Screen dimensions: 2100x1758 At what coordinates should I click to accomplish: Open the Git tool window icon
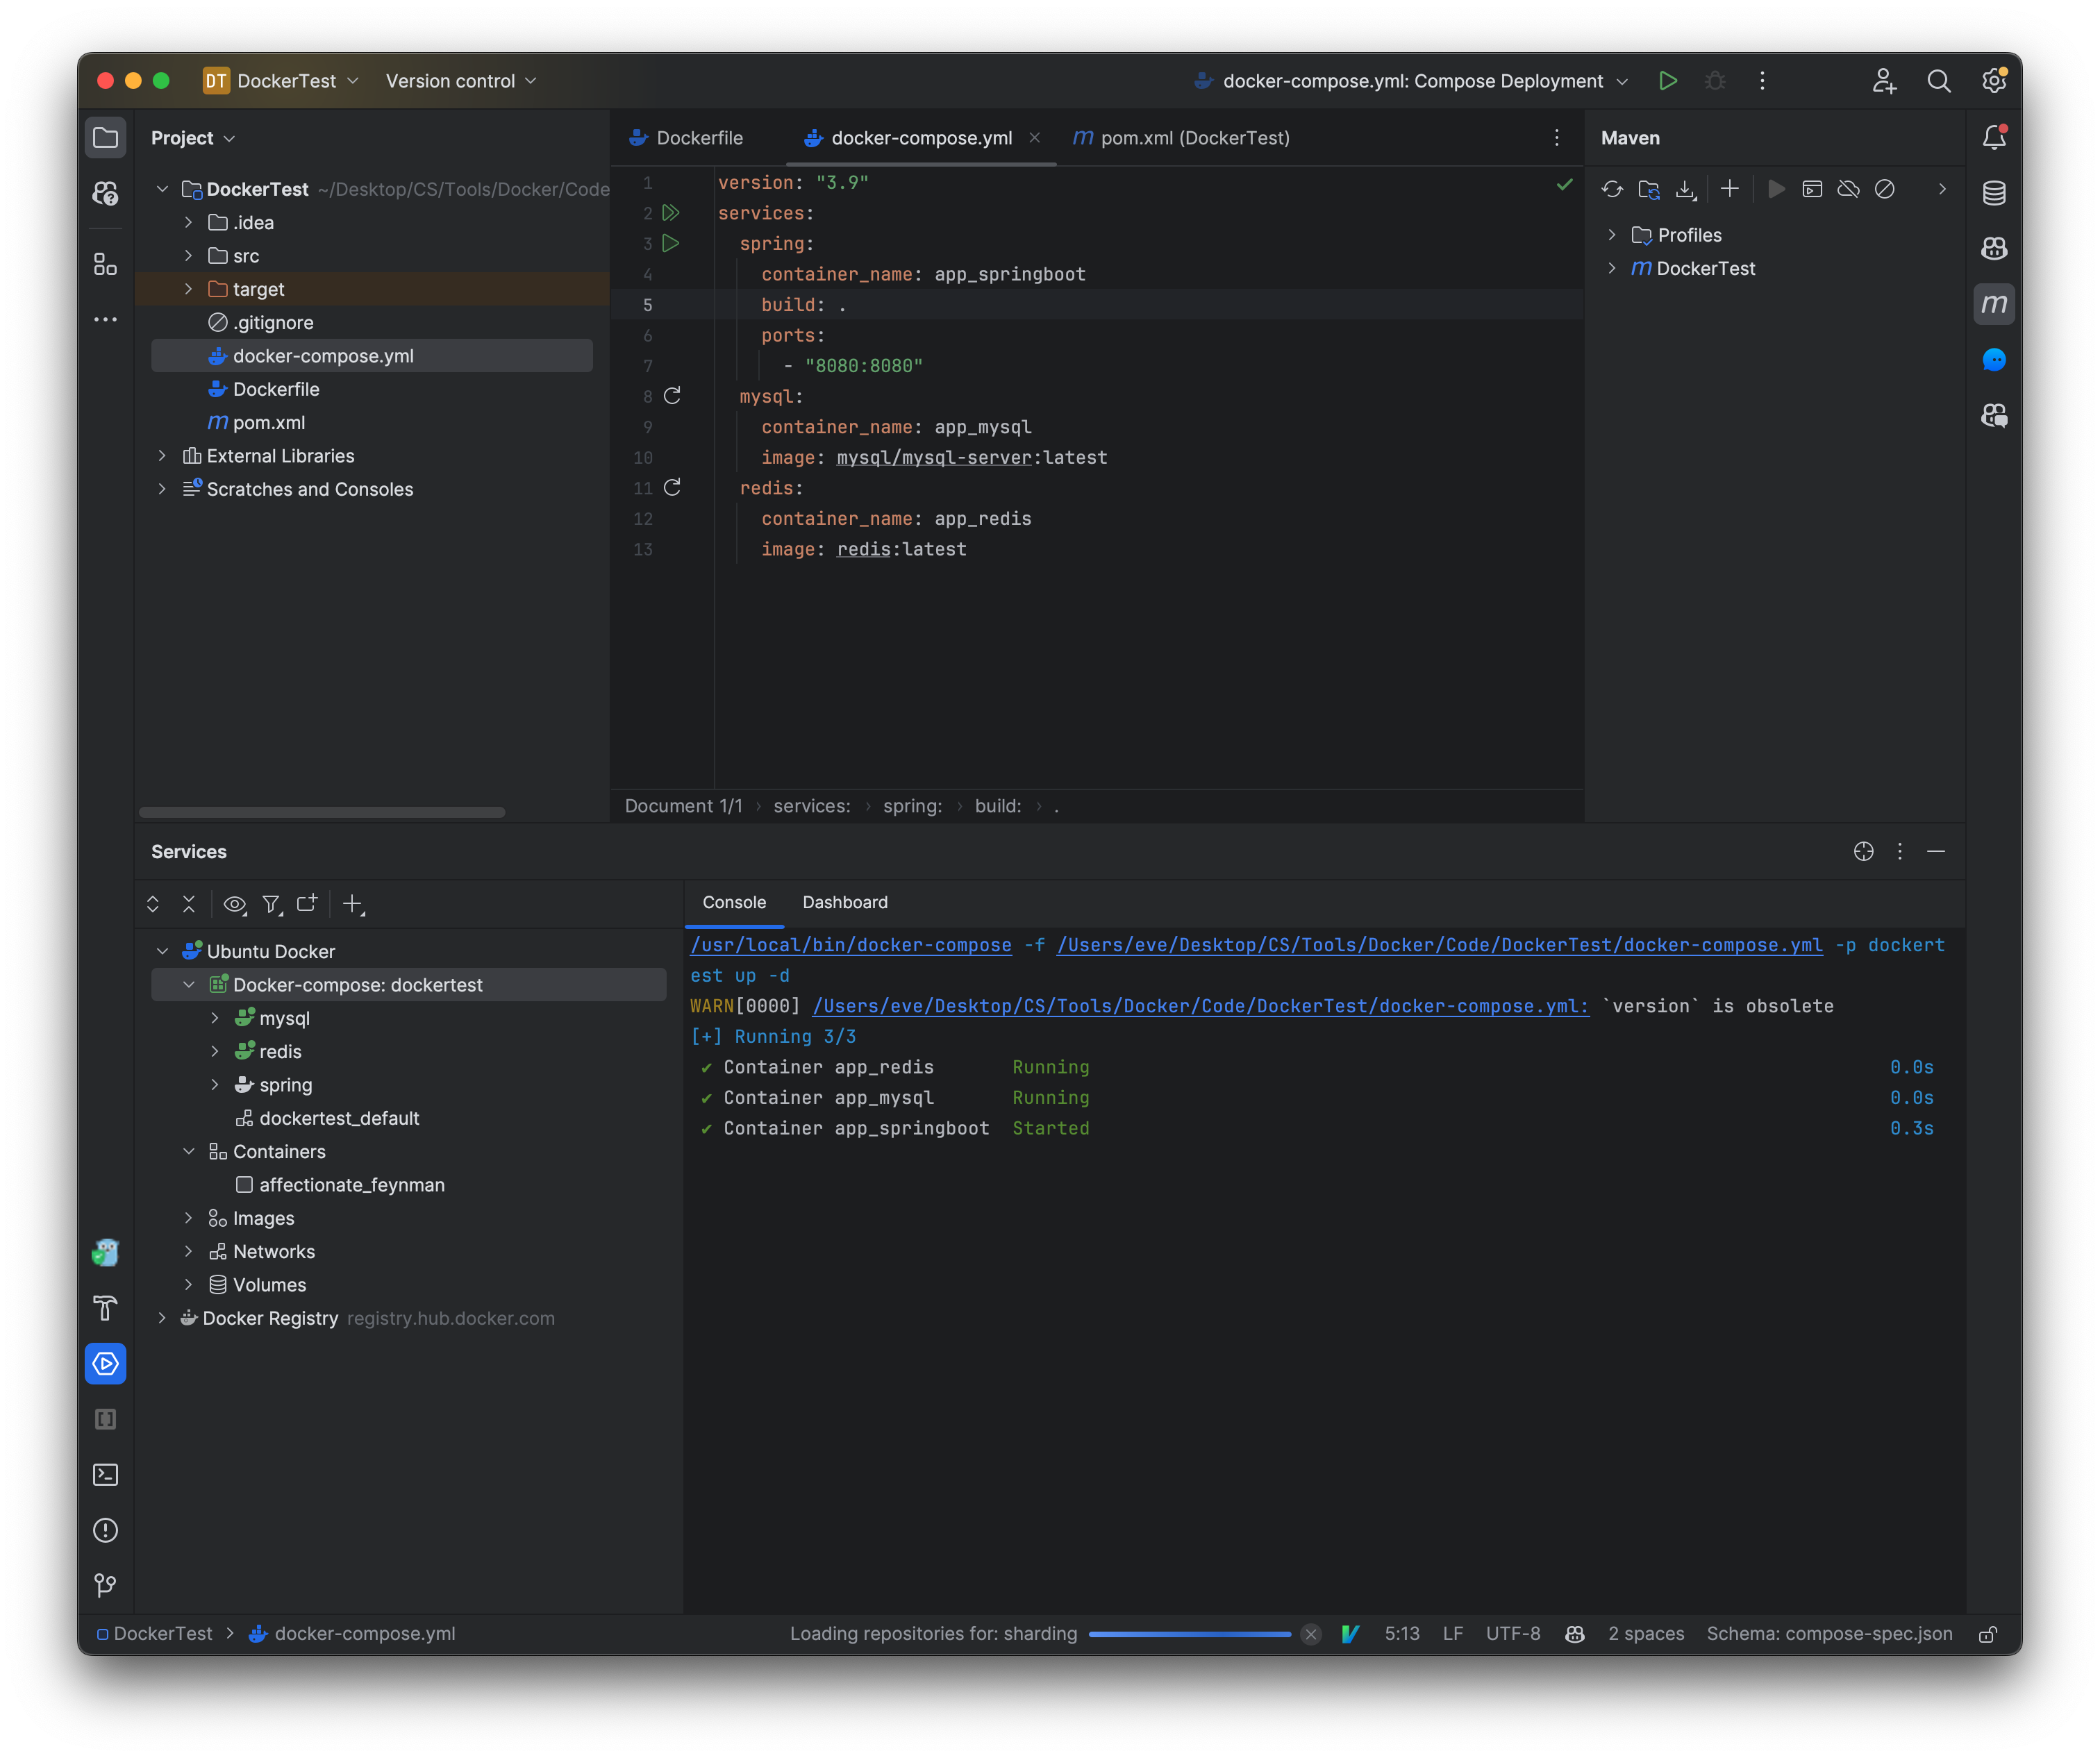coord(105,1586)
